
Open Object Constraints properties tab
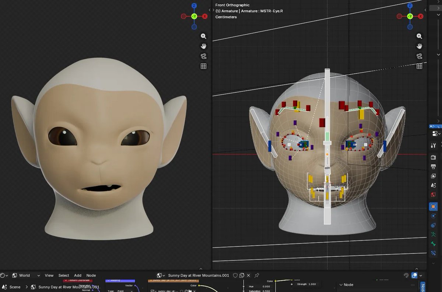434,225
